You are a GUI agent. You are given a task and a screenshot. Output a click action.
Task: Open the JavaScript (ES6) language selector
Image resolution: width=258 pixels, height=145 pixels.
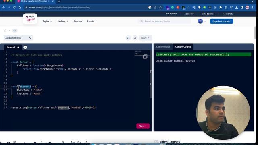tap(19, 38)
